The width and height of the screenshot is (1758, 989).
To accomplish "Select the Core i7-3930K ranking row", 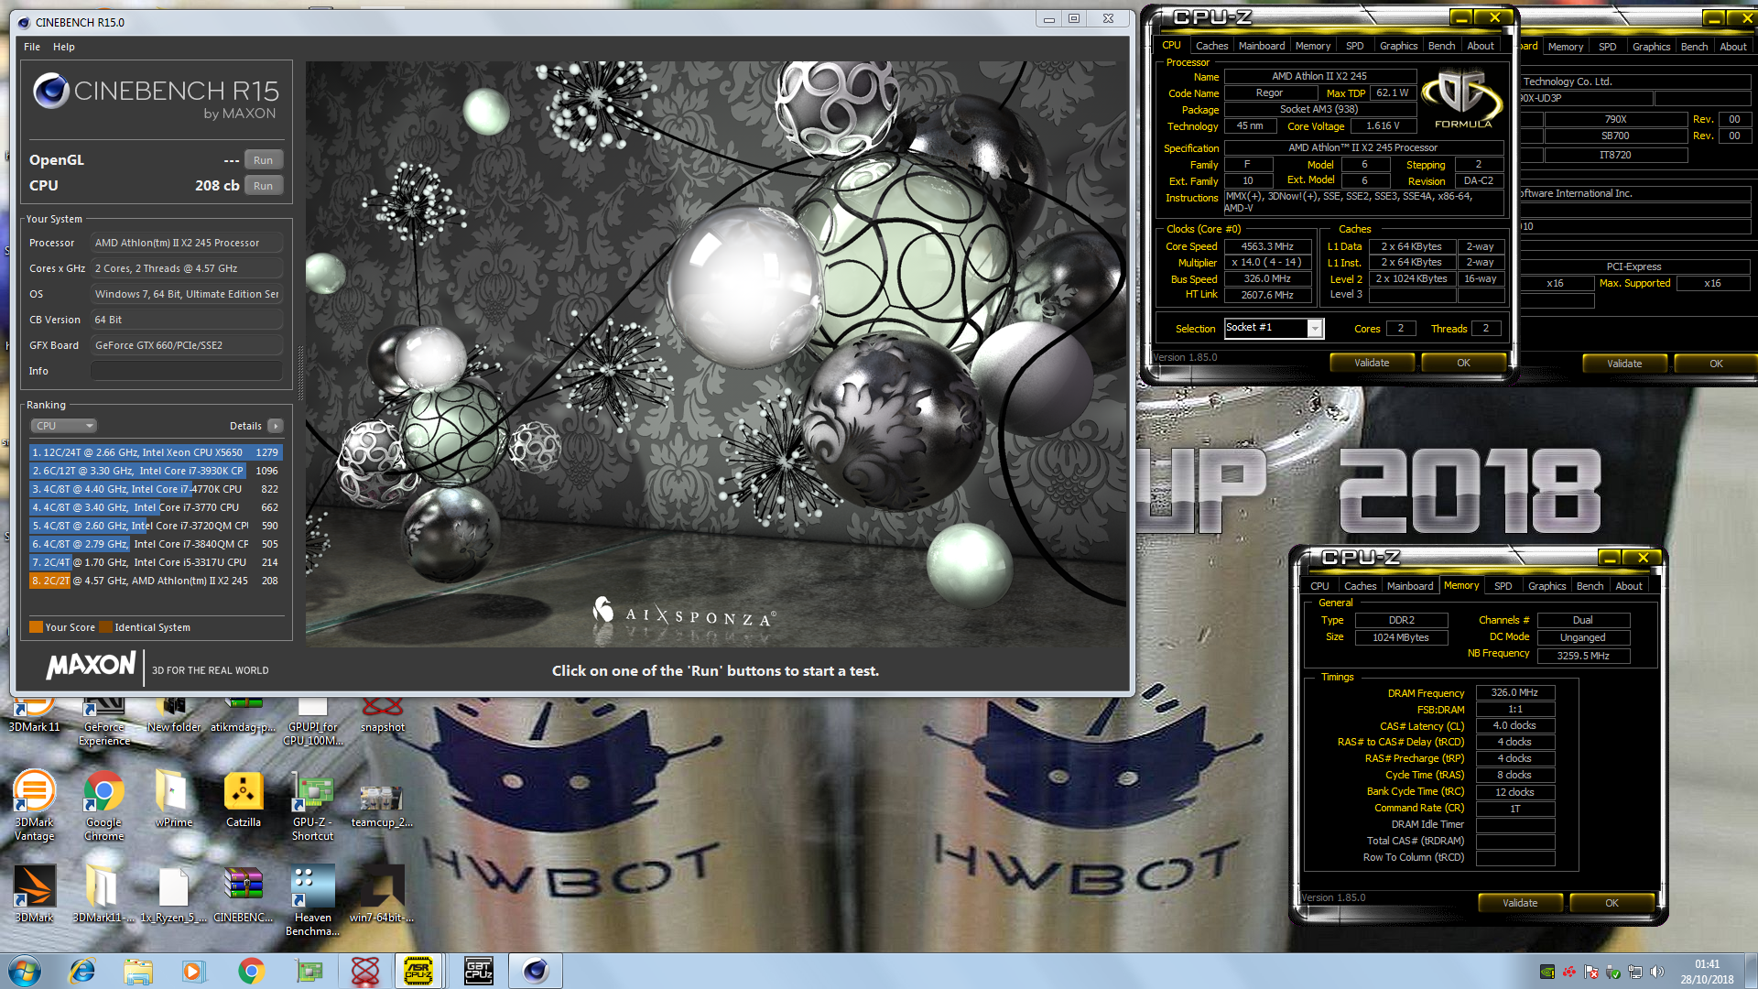I will click(156, 471).
